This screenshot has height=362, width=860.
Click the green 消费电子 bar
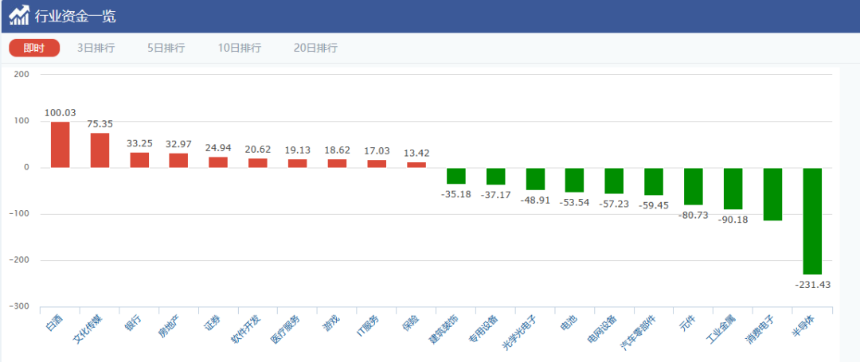[x=772, y=194]
